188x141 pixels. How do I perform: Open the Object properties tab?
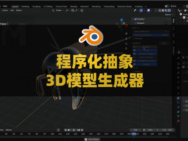(x=178, y=93)
